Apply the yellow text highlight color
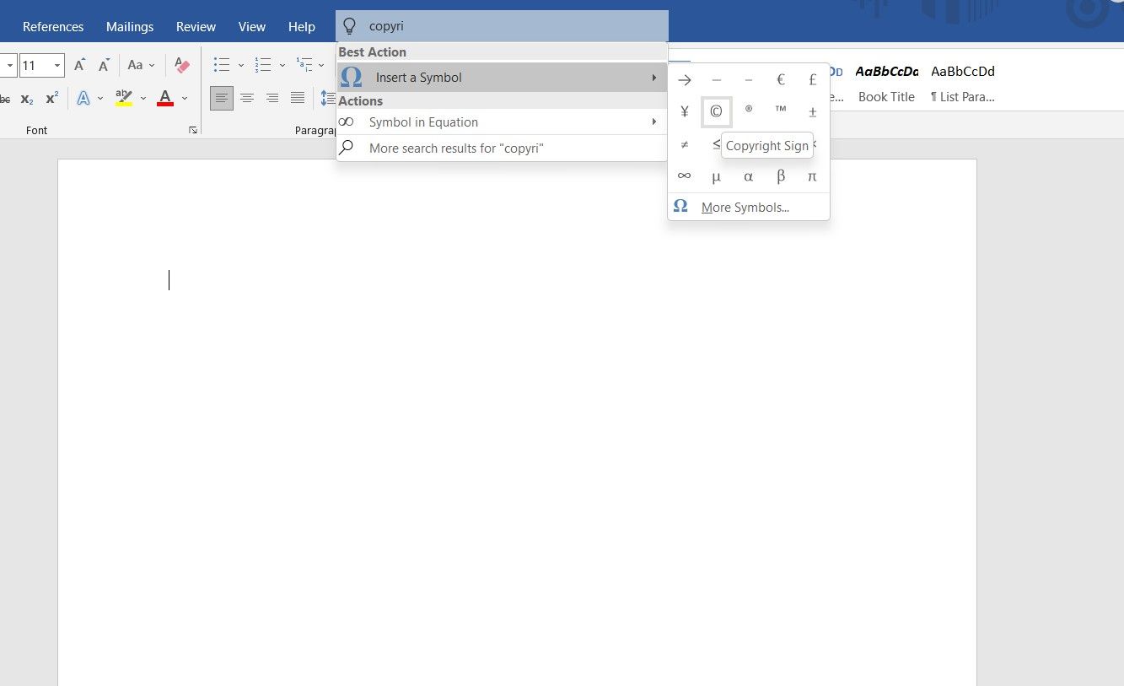This screenshot has height=686, width=1124. click(124, 98)
